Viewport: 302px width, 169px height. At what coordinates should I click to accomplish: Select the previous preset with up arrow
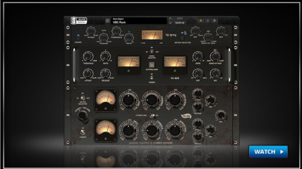point(170,18)
